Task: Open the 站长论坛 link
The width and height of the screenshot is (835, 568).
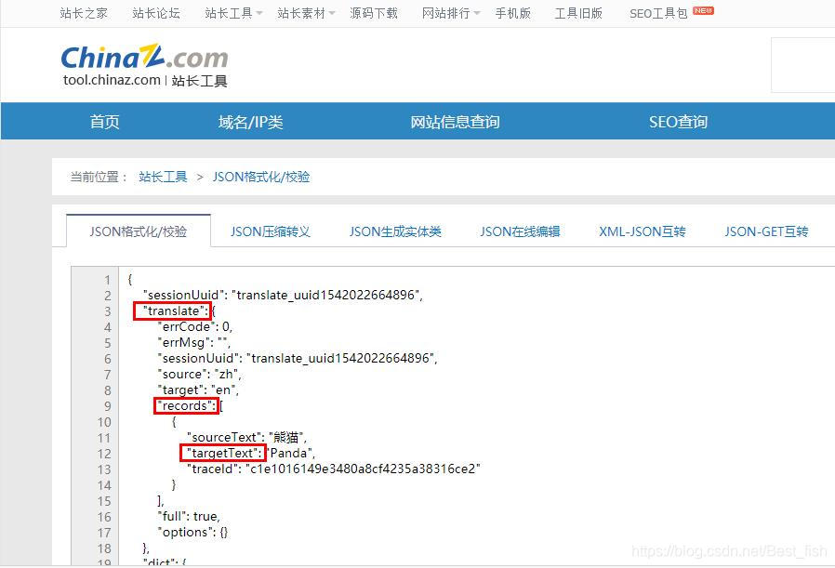Action: 156,13
